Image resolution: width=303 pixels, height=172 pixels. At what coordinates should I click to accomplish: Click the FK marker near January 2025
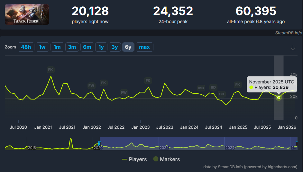pyautogui.click(x=238, y=85)
